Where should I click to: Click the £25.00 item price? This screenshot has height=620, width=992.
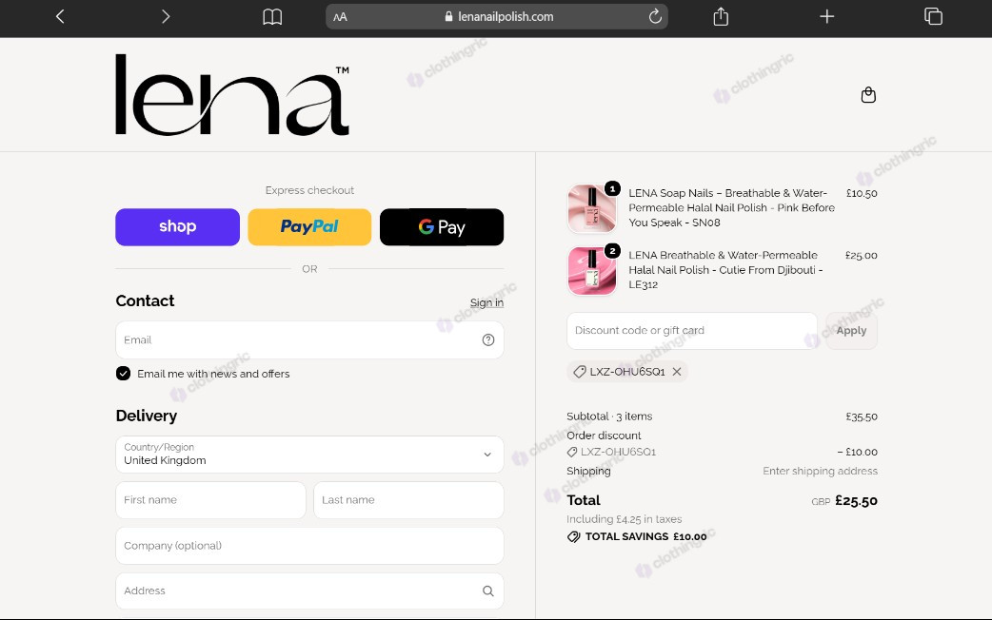click(861, 256)
